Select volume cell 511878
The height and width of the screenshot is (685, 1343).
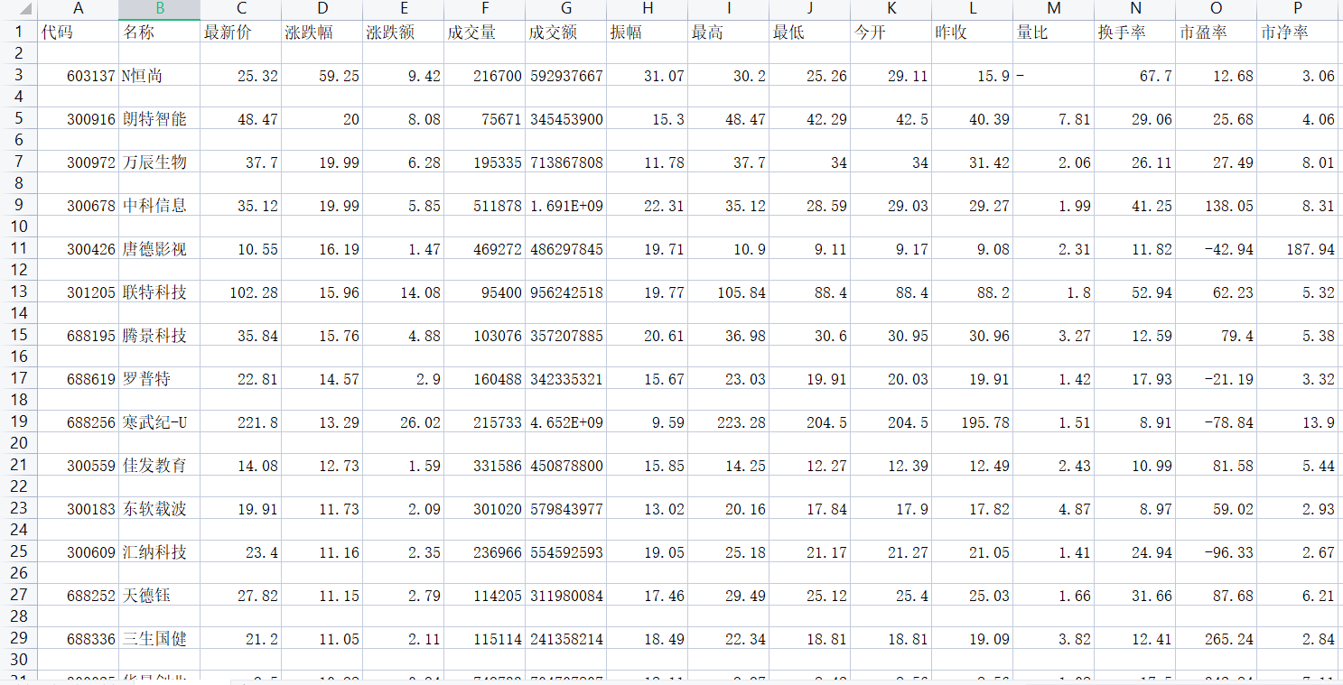coord(485,205)
